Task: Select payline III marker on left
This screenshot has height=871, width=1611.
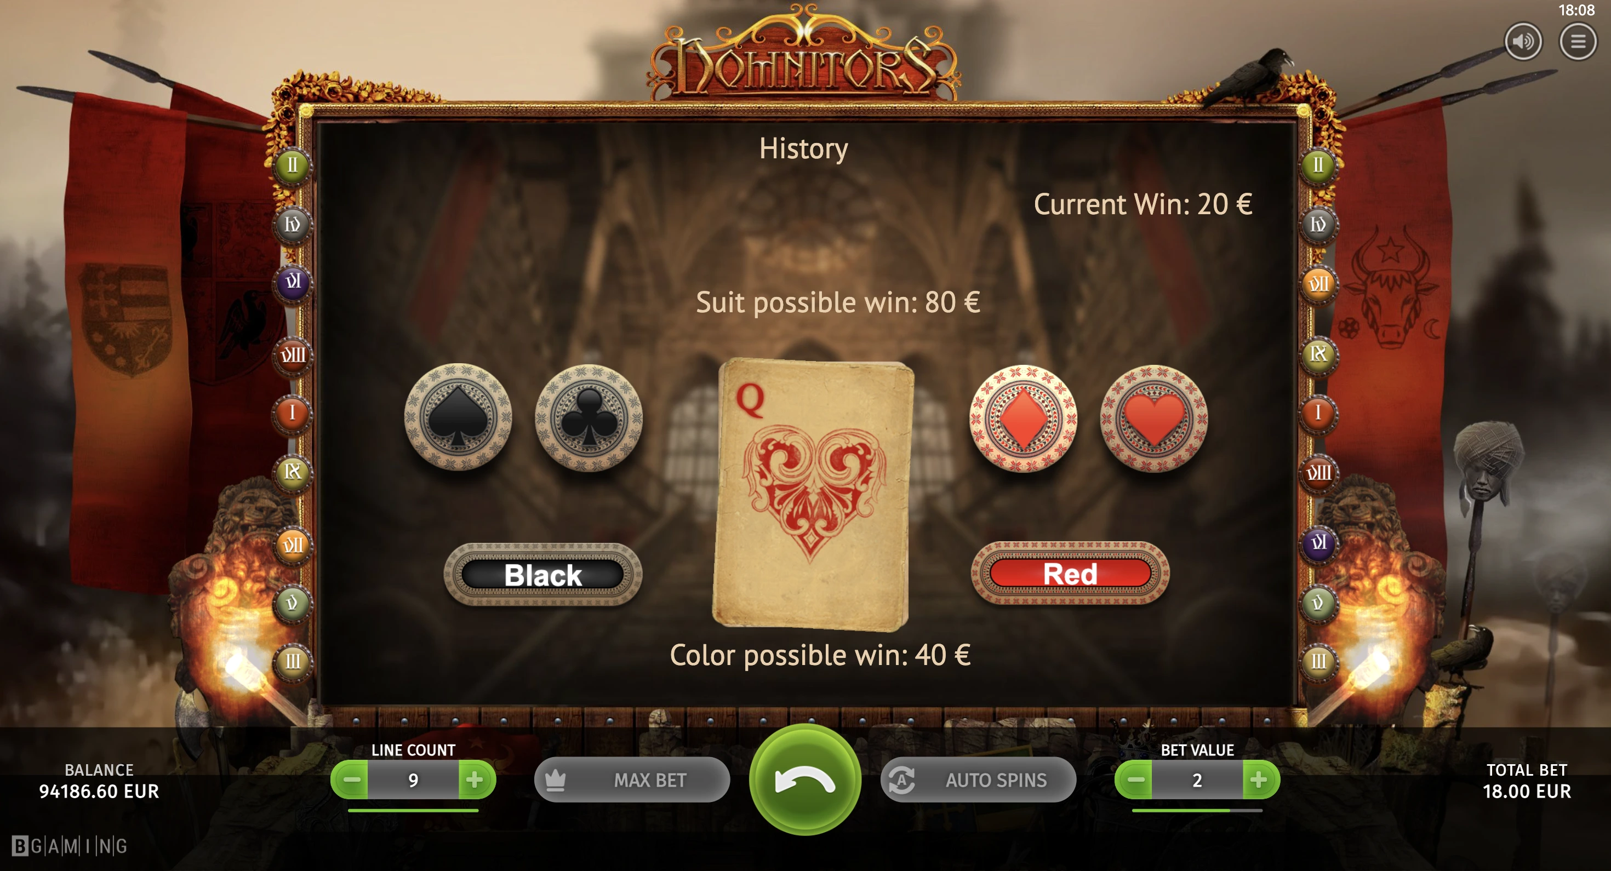Action: 292,661
